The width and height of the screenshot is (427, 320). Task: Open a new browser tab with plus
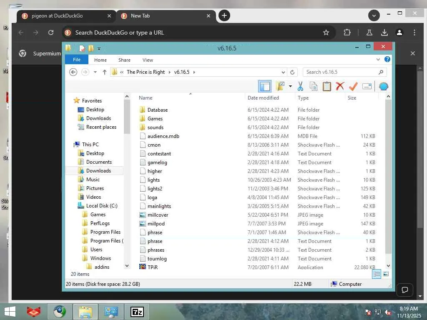(224, 15)
